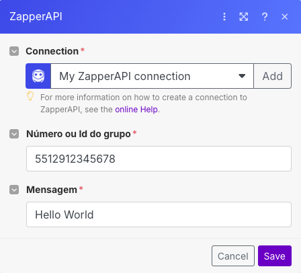Click the lightbulb hint icon

[30, 96]
